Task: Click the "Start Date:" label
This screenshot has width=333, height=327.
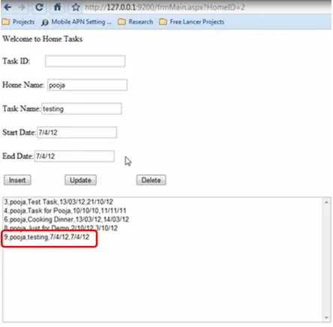Action: point(19,132)
